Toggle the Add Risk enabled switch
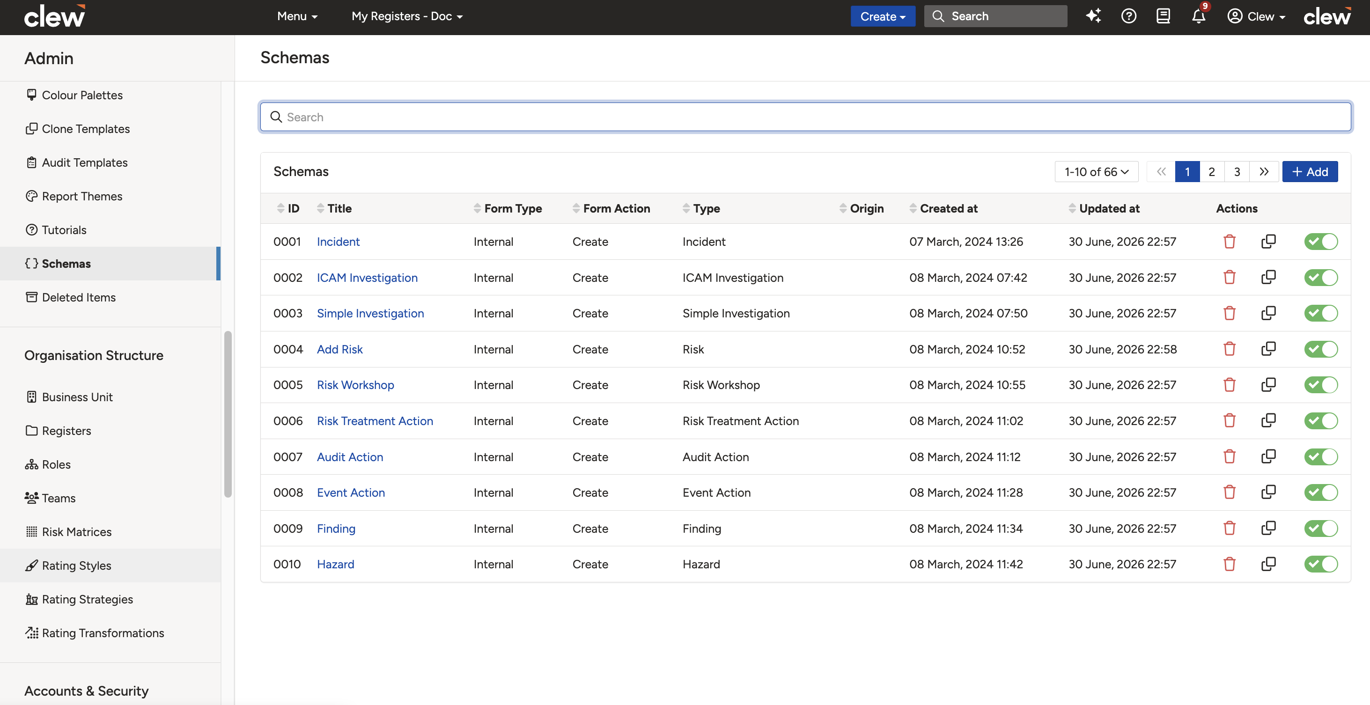Image resolution: width=1370 pixels, height=705 pixels. pyautogui.click(x=1320, y=349)
